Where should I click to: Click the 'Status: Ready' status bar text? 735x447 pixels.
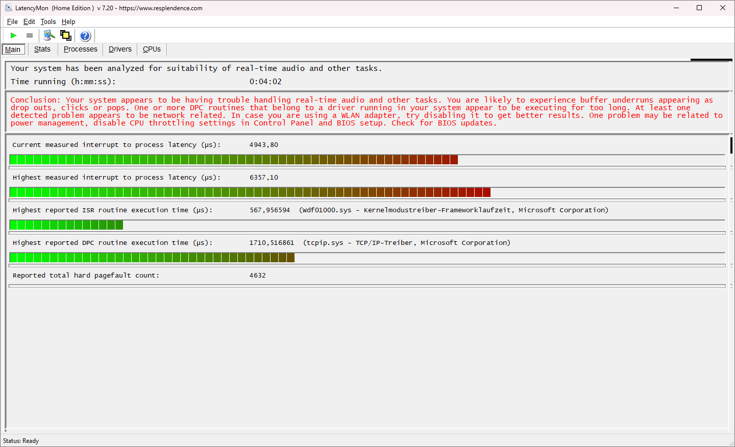coord(21,441)
